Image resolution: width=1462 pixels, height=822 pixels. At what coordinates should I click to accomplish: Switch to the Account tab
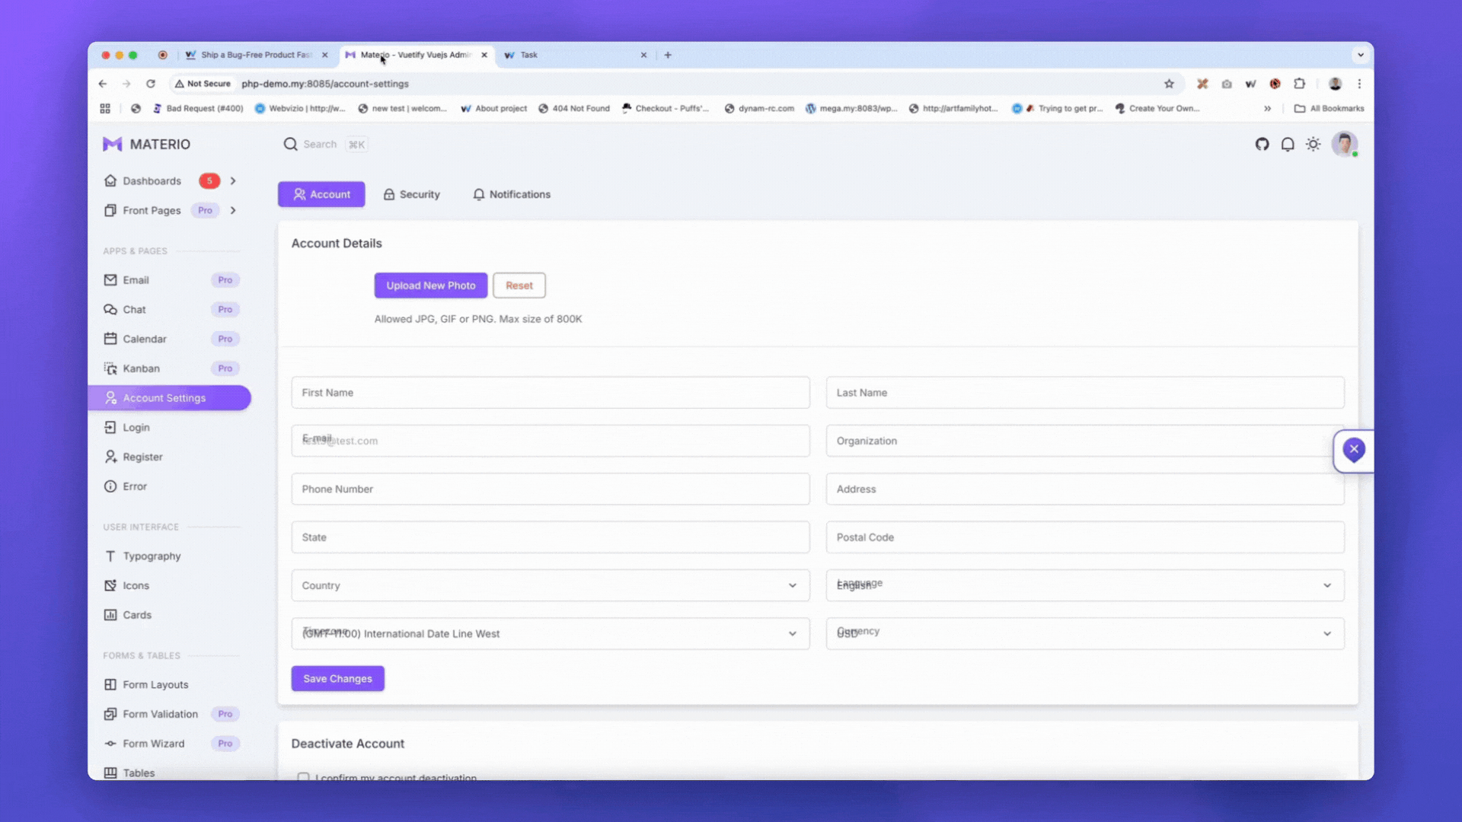coord(321,194)
